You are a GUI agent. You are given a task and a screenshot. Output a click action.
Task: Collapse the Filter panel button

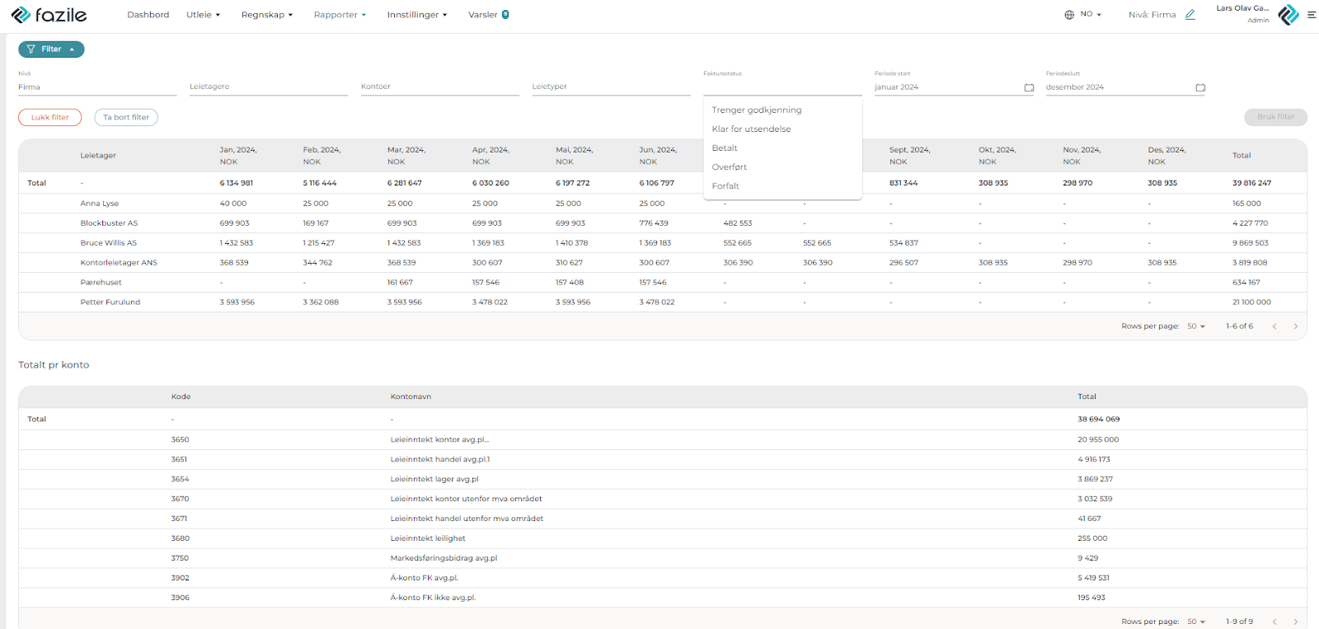51,49
